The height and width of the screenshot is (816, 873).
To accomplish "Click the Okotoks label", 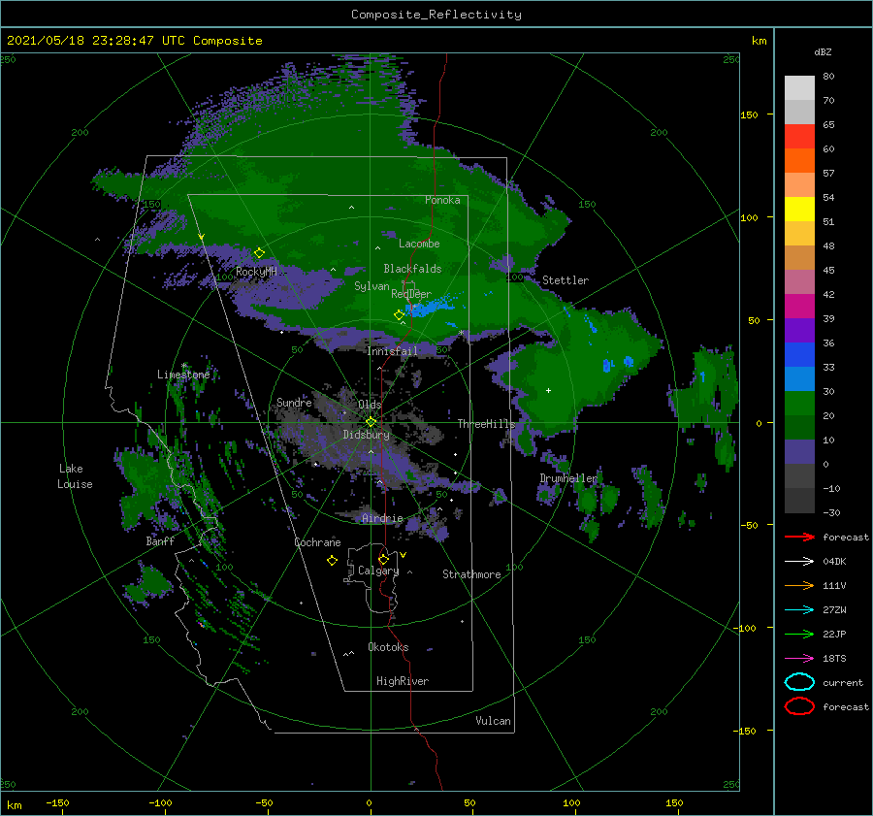I will point(388,647).
